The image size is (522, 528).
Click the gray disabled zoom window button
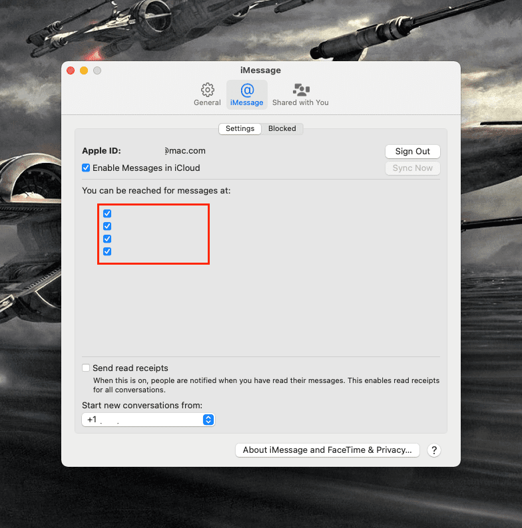coord(97,70)
